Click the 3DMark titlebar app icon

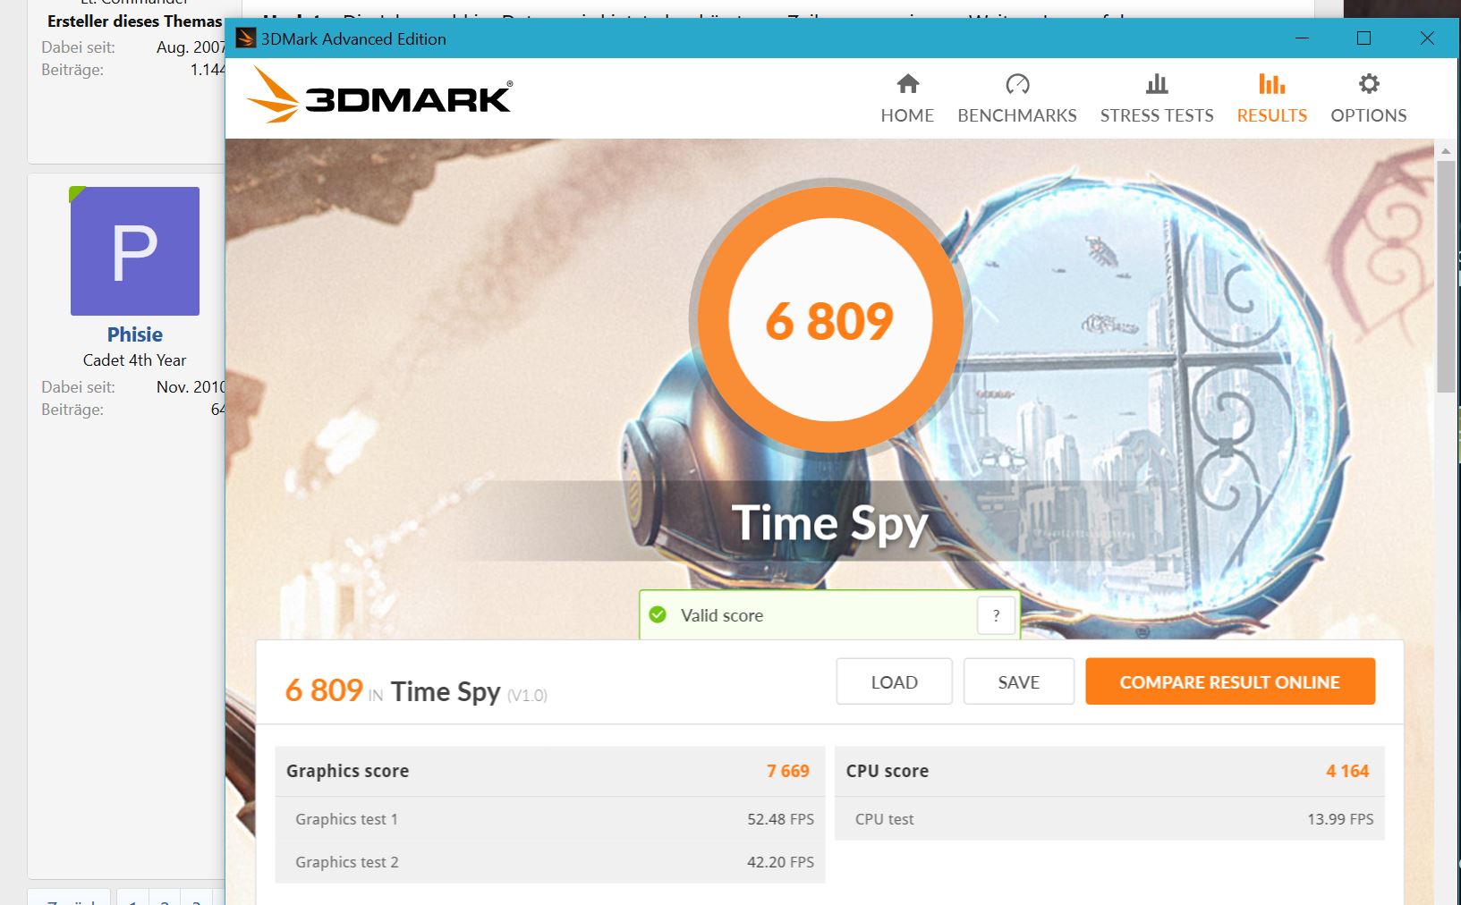pos(245,38)
